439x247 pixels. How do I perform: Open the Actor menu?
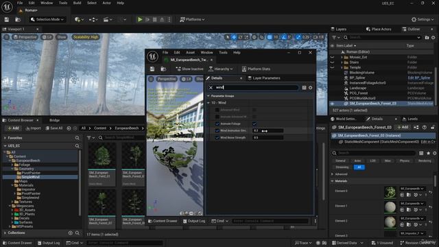click(107, 3)
